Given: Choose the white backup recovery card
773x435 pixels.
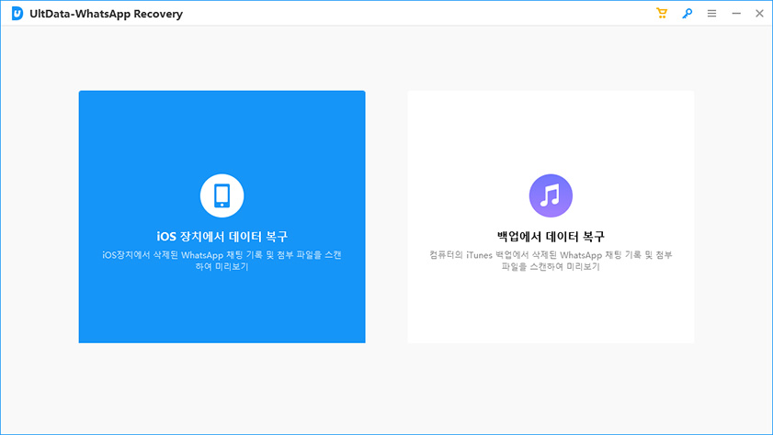Looking at the screenshot, I should pos(551,138).
